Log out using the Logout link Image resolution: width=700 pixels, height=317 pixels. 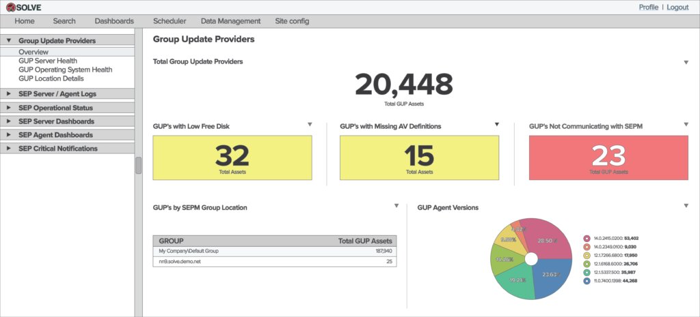click(677, 7)
